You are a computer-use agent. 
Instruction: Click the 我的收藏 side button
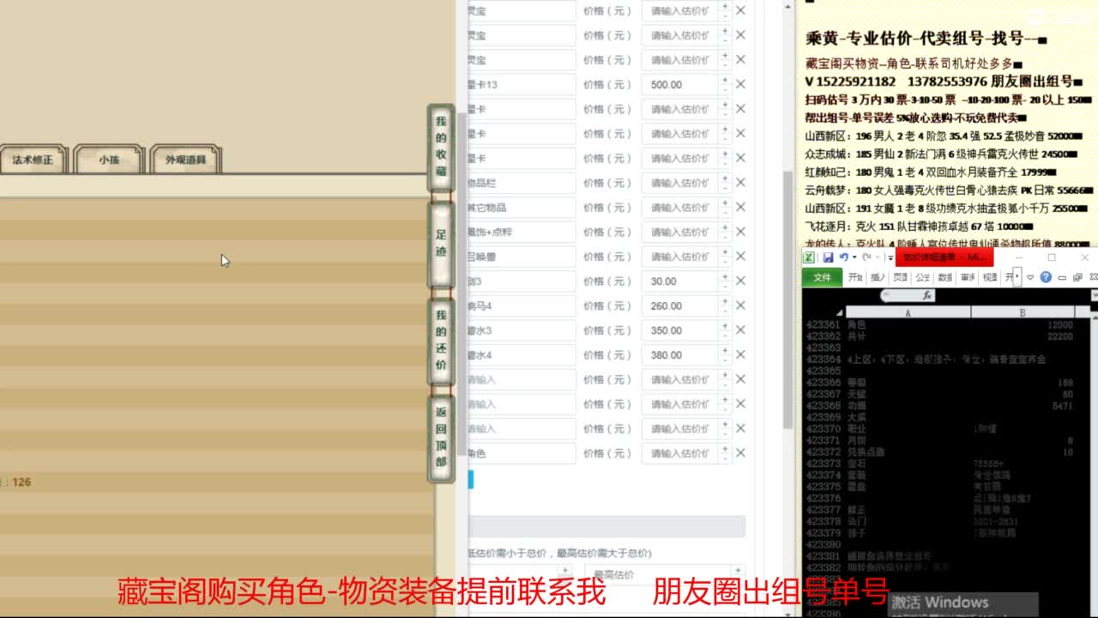coord(441,149)
